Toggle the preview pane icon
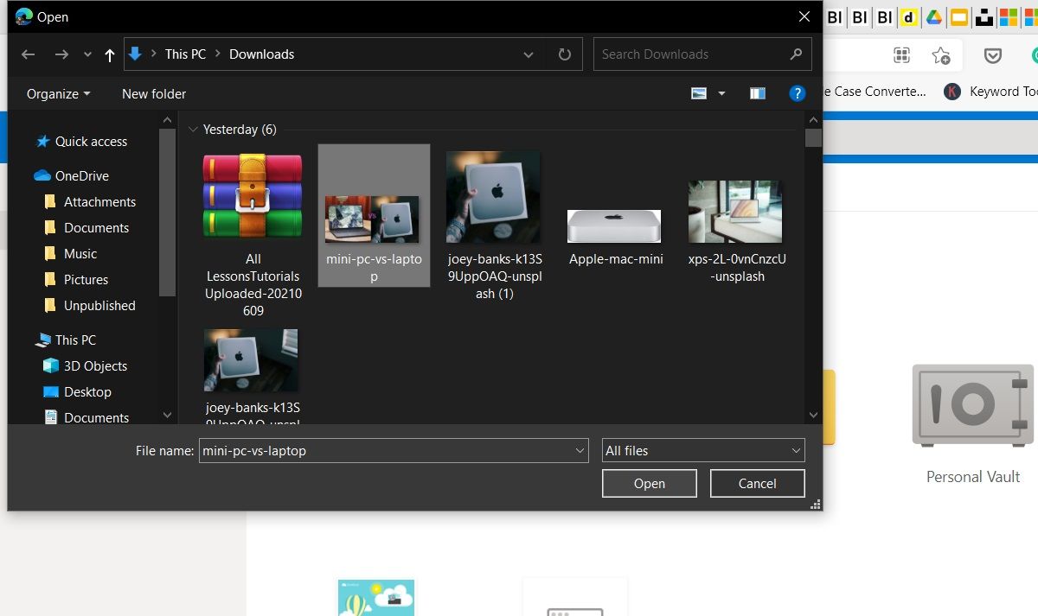1038x616 pixels. (758, 93)
